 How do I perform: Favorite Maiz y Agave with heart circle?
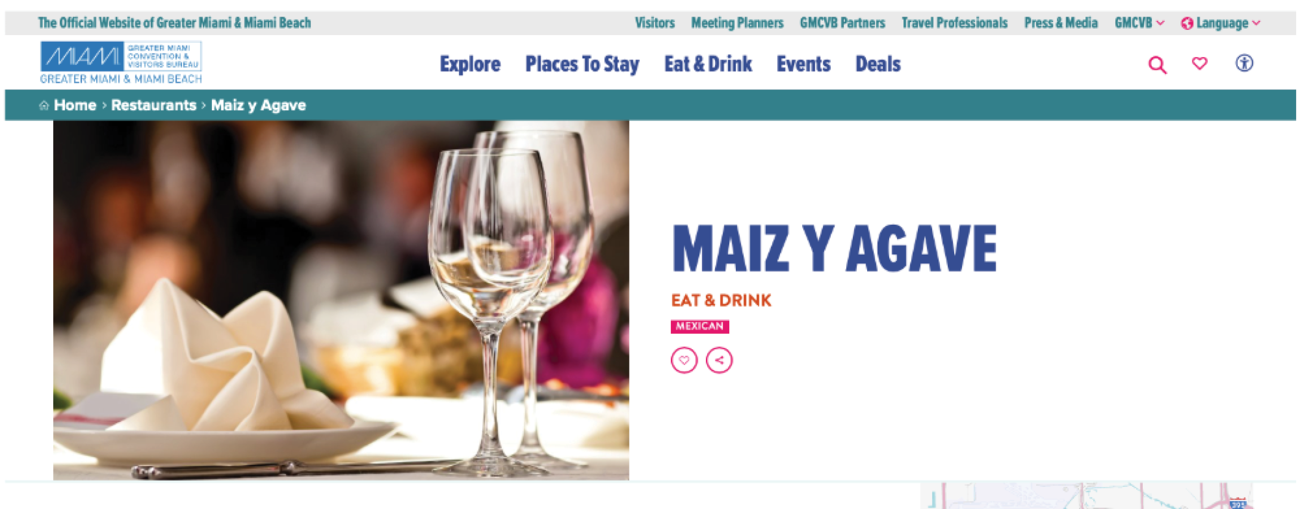pyautogui.click(x=684, y=360)
